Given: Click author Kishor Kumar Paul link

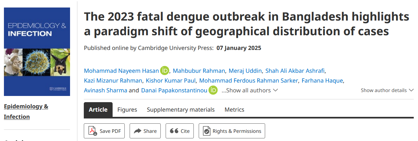Looking at the screenshot, I should [171, 81].
